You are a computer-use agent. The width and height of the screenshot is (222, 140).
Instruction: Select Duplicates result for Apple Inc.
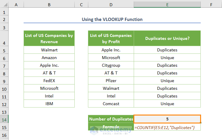coord(167,50)
